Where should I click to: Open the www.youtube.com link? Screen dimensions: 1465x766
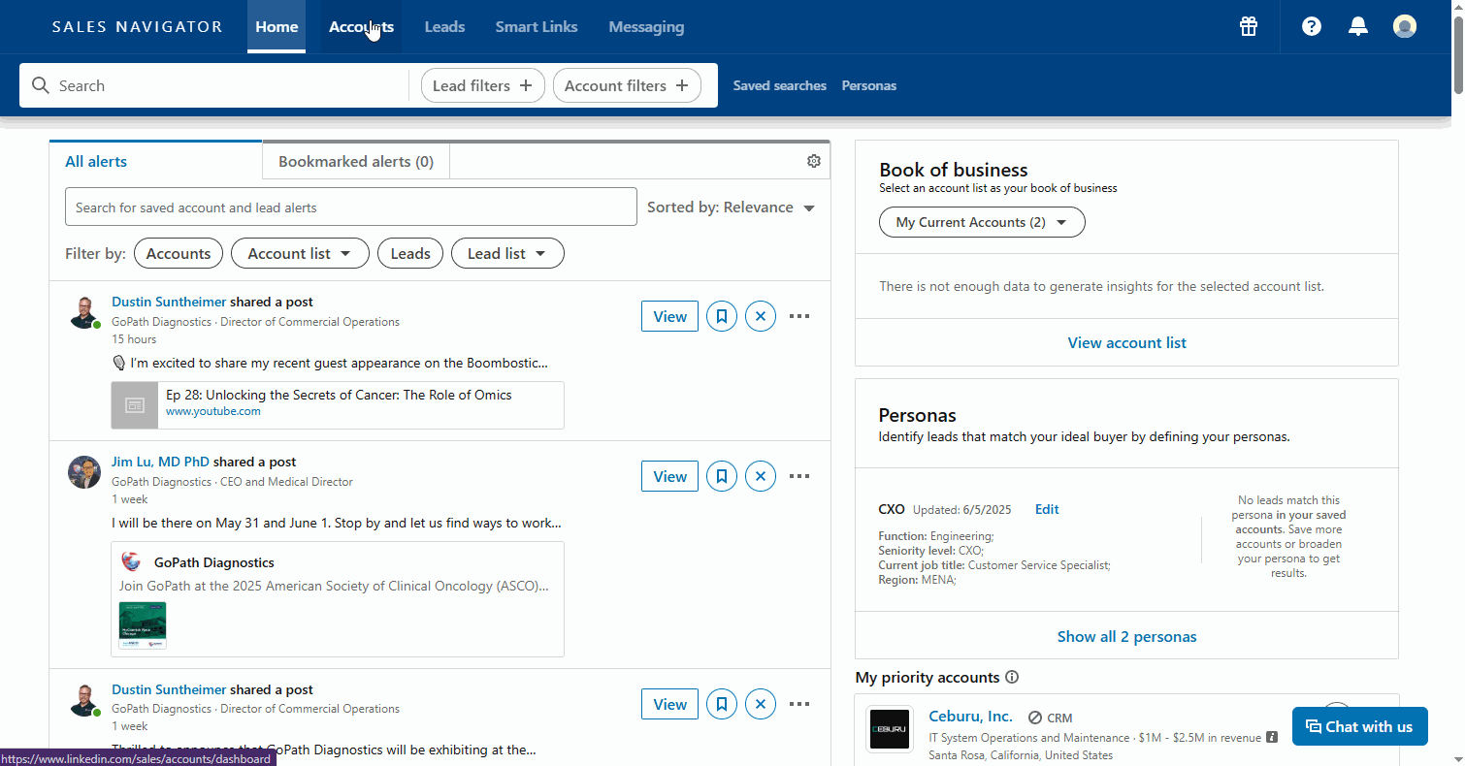coord(213,411)
